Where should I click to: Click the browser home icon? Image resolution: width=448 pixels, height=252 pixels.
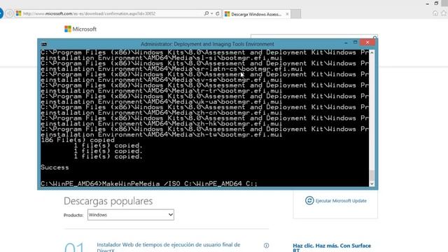point(435,13)
